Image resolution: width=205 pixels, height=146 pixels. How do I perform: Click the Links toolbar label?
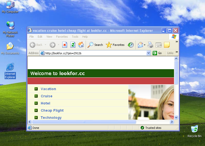click(x=170, y=53)
